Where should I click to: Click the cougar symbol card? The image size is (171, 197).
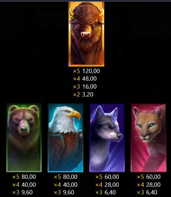click(149, 138)
